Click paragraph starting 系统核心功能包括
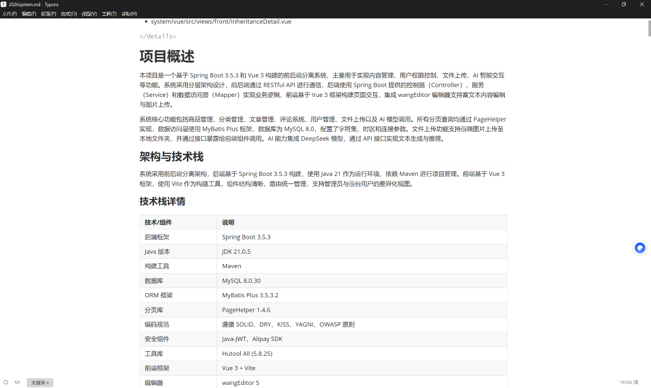Image resolution: width=651 pixels, height=388 pixels. pyautogui.click(x=323, y=129)
